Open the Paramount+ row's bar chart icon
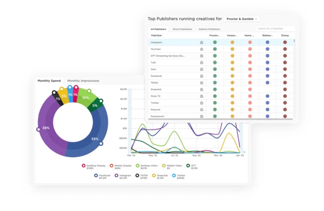324x211 pixels. [x=202, y=116]
